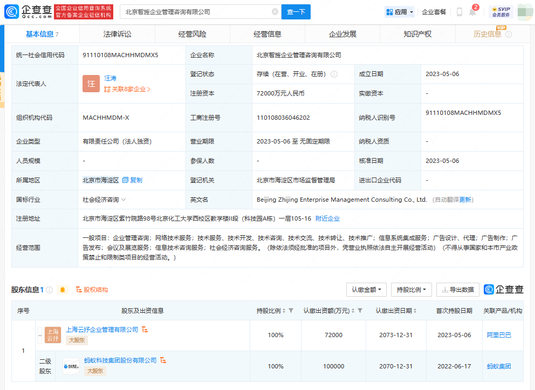Copy the 所属地区 address via 复制 icon
This screenshot has width=535, height=390.
[x=125, y=180]
